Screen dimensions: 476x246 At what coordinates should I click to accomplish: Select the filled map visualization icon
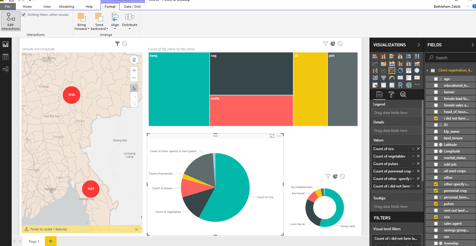pyautogui.click(x=375, y=78)
